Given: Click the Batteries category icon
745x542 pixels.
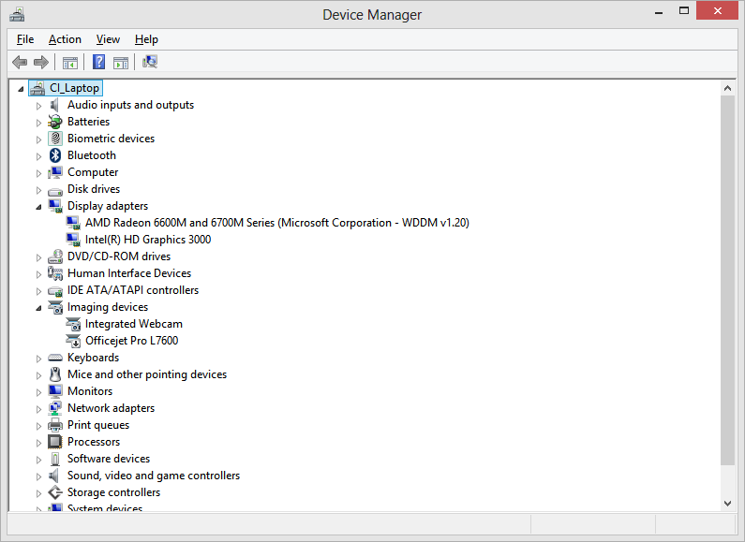Looking at the screenshot, I should click(x=55, y=122).
